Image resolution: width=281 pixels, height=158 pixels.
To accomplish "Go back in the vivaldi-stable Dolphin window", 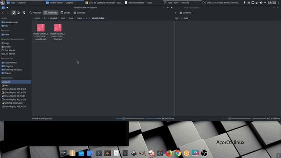I will pyautogui.click(x=3, y=13).
